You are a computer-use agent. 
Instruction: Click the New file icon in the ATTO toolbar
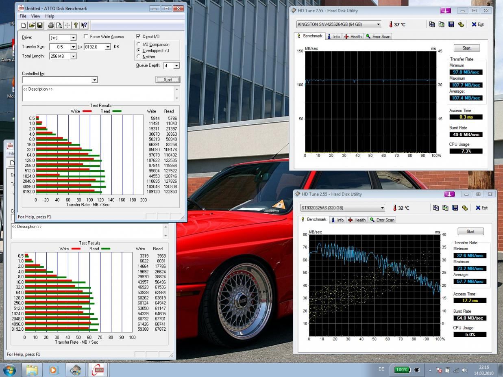click(x=24, y=26)
